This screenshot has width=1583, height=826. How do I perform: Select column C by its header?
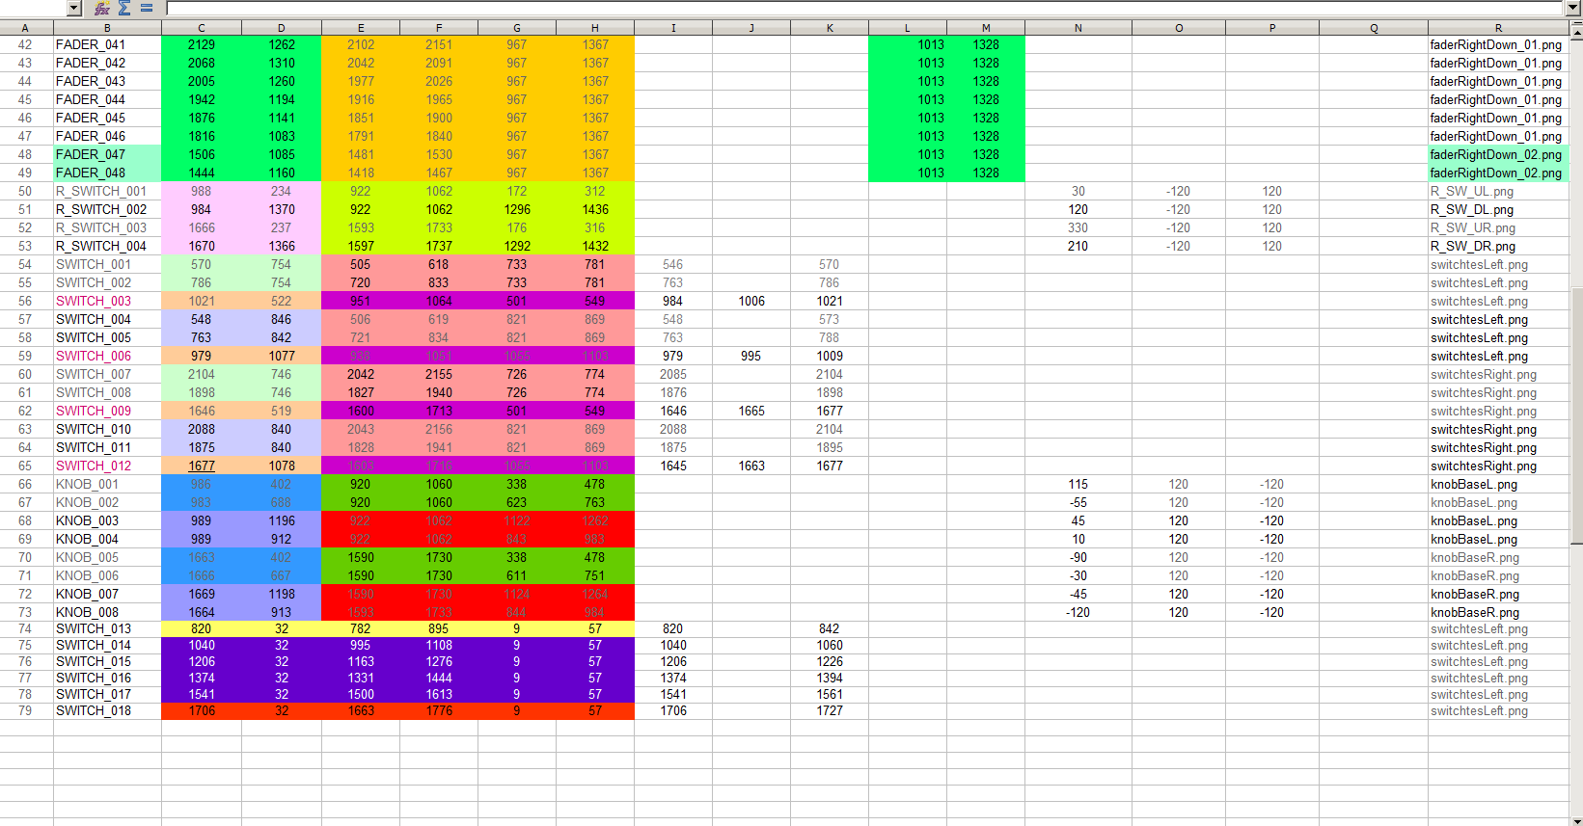pyautogui.click(x=201, y=28)
